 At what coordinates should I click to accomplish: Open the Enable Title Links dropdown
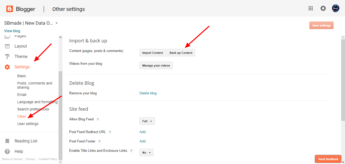click(146, 152)
